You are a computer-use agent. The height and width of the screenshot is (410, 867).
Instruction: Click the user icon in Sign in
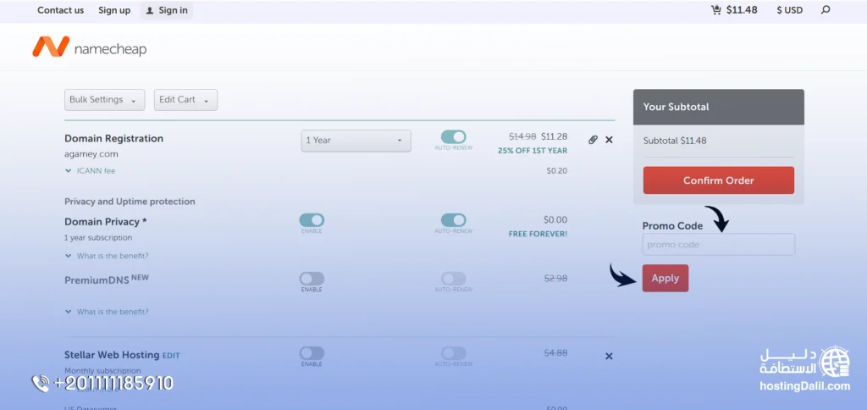[150, 11]
